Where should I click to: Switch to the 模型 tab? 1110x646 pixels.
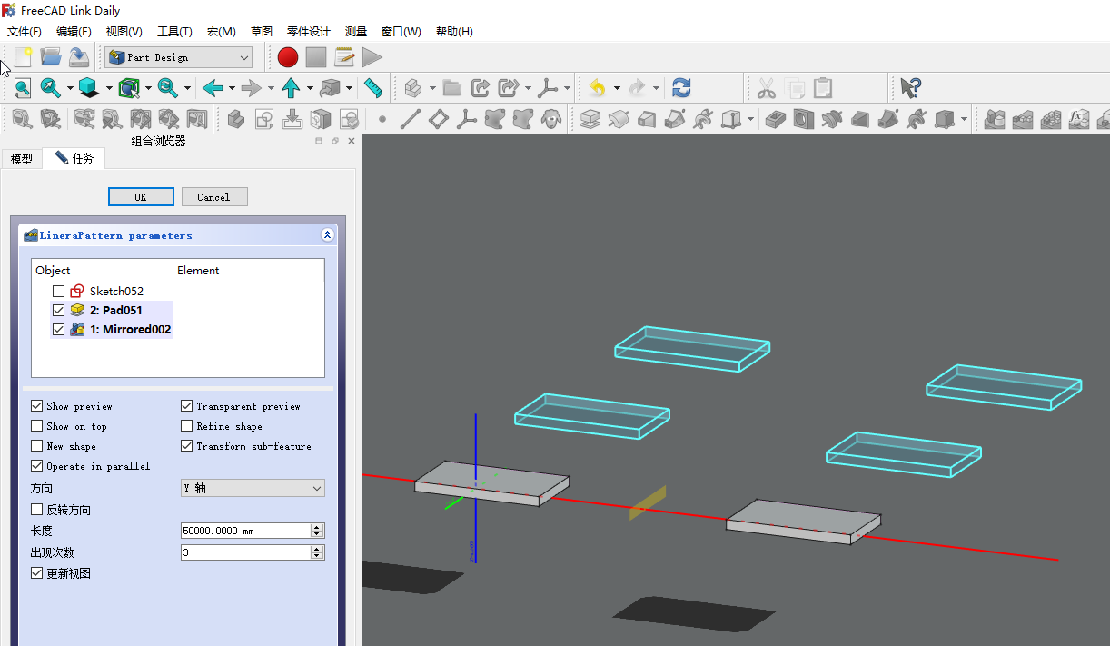click(21, 159)
